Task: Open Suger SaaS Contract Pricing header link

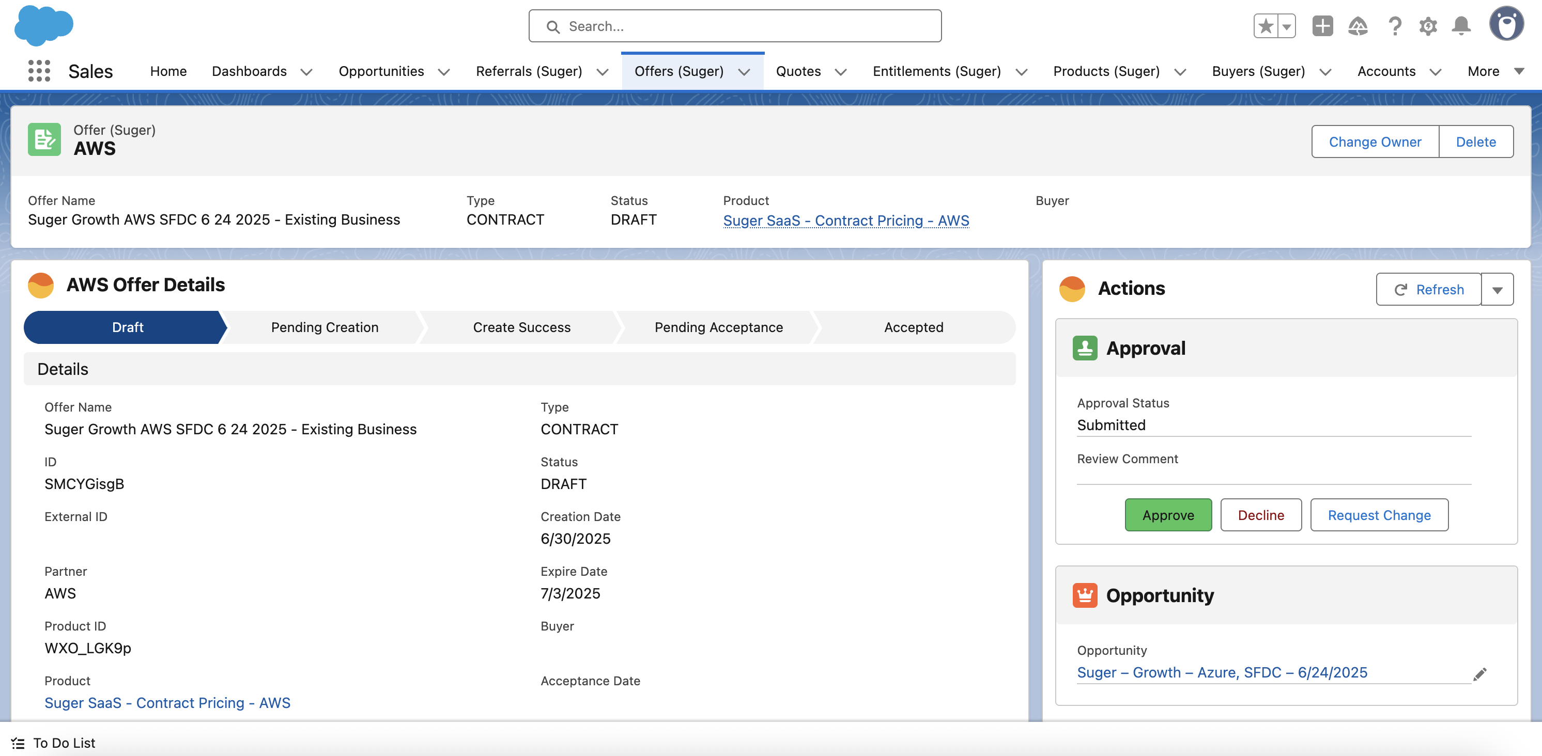Action: click(845, 220)
